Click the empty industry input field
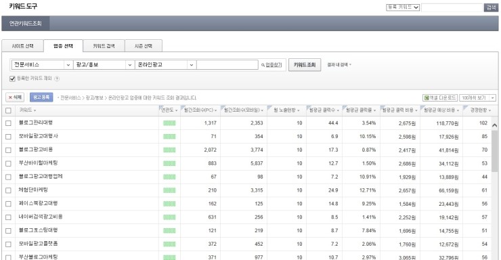Viewport: 501px width, 260px height. point(227,64)
